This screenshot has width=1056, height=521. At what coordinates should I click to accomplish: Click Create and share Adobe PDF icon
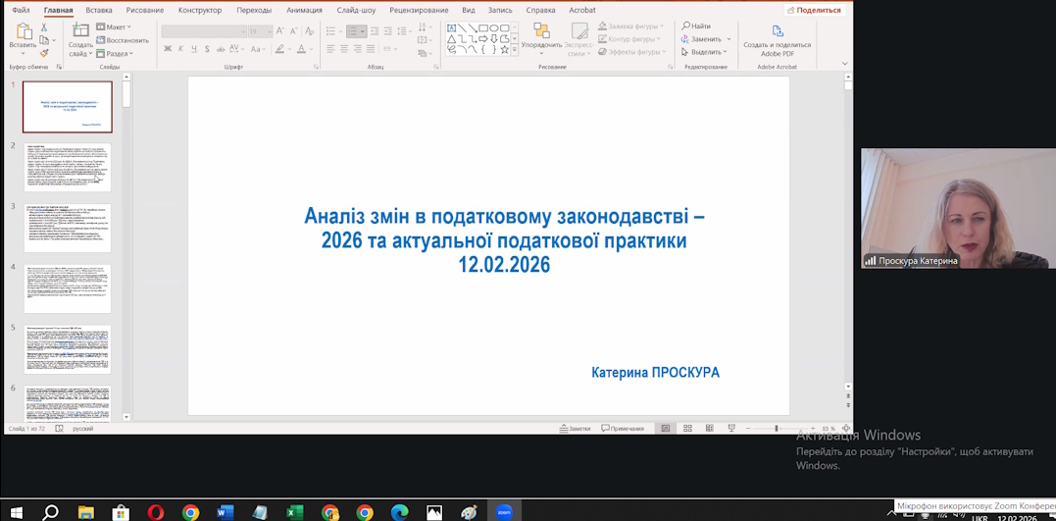(777, 31)
